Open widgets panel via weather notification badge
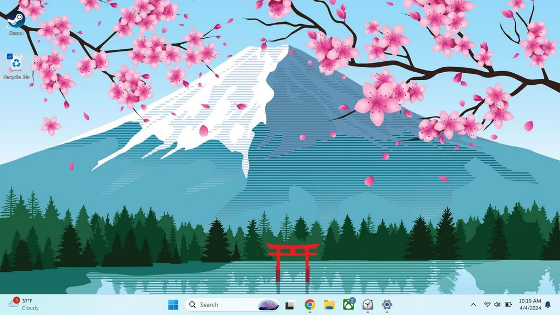 [x=16, y=300]
